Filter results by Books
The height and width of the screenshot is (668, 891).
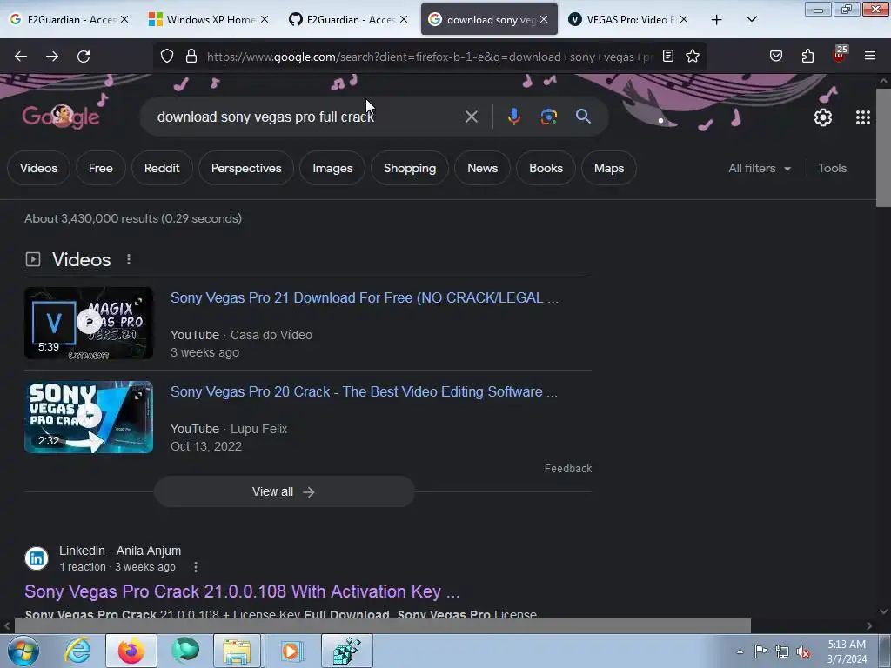[546, 168]
